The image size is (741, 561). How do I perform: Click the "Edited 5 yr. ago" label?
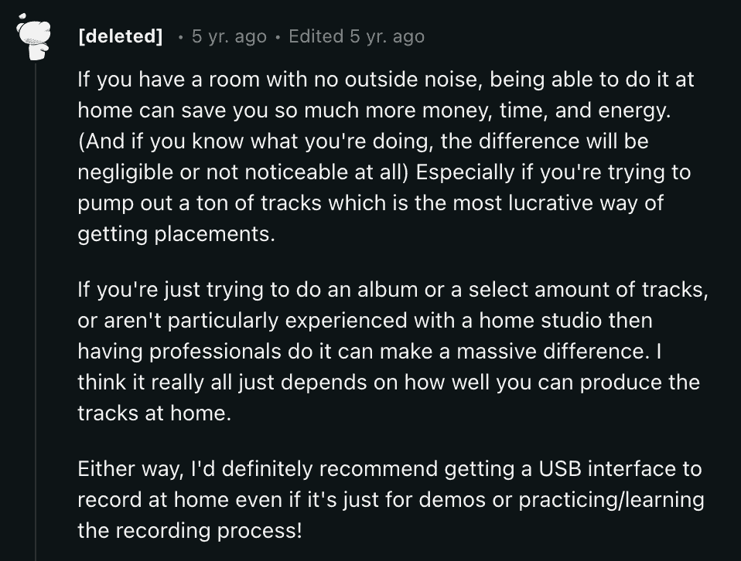coord(357,36)
